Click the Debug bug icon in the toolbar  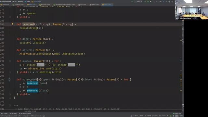148,2
